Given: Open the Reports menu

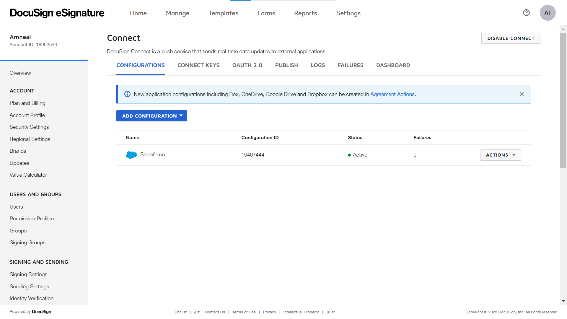Looking at the screenshot, I should (305, 13).
